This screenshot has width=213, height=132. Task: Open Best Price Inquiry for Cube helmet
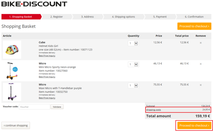coord(47,56)
